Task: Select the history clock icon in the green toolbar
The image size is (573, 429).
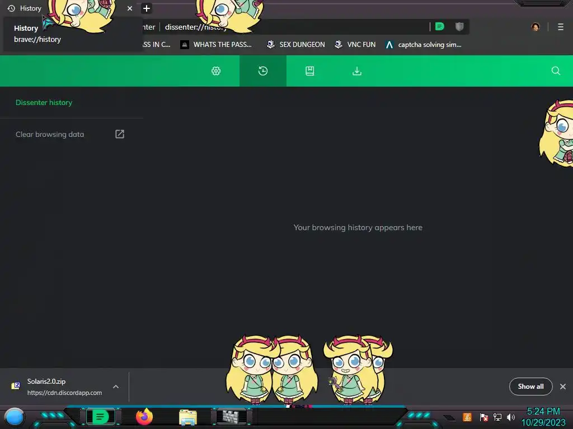Action: click(x=263, y=71)
